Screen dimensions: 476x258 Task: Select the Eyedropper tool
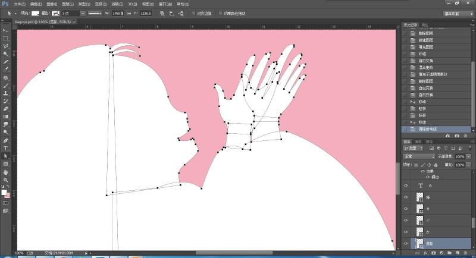5,70
